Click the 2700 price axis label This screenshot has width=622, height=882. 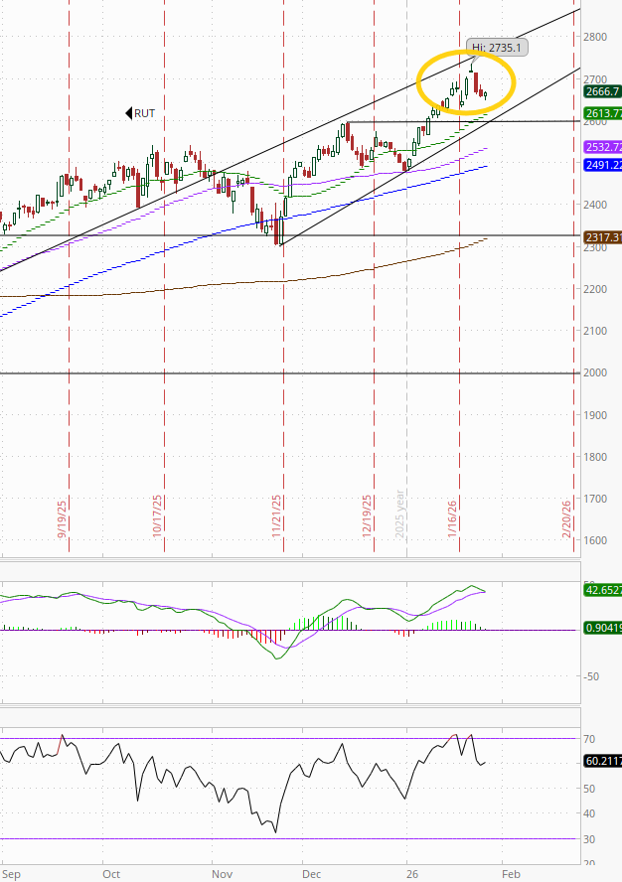596,79
